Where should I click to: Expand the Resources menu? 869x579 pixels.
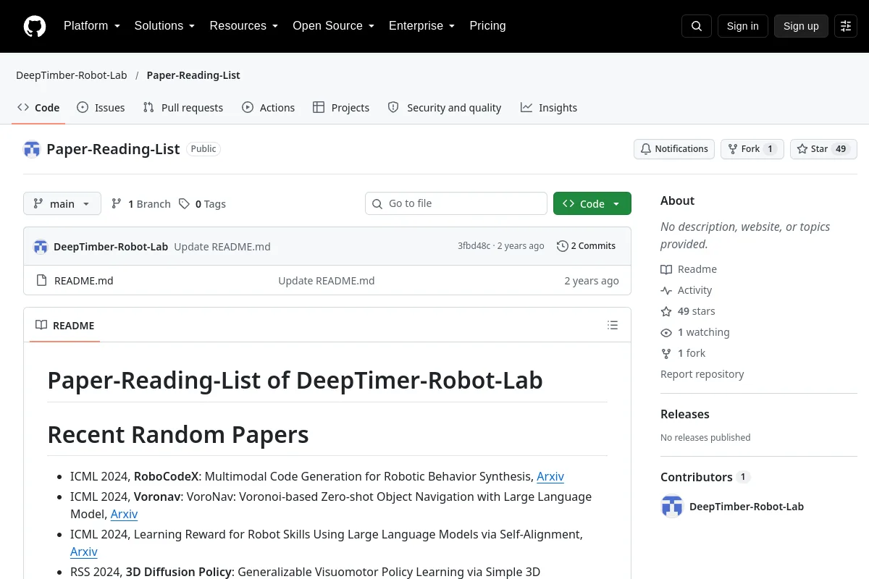click(x=243, y=26)
